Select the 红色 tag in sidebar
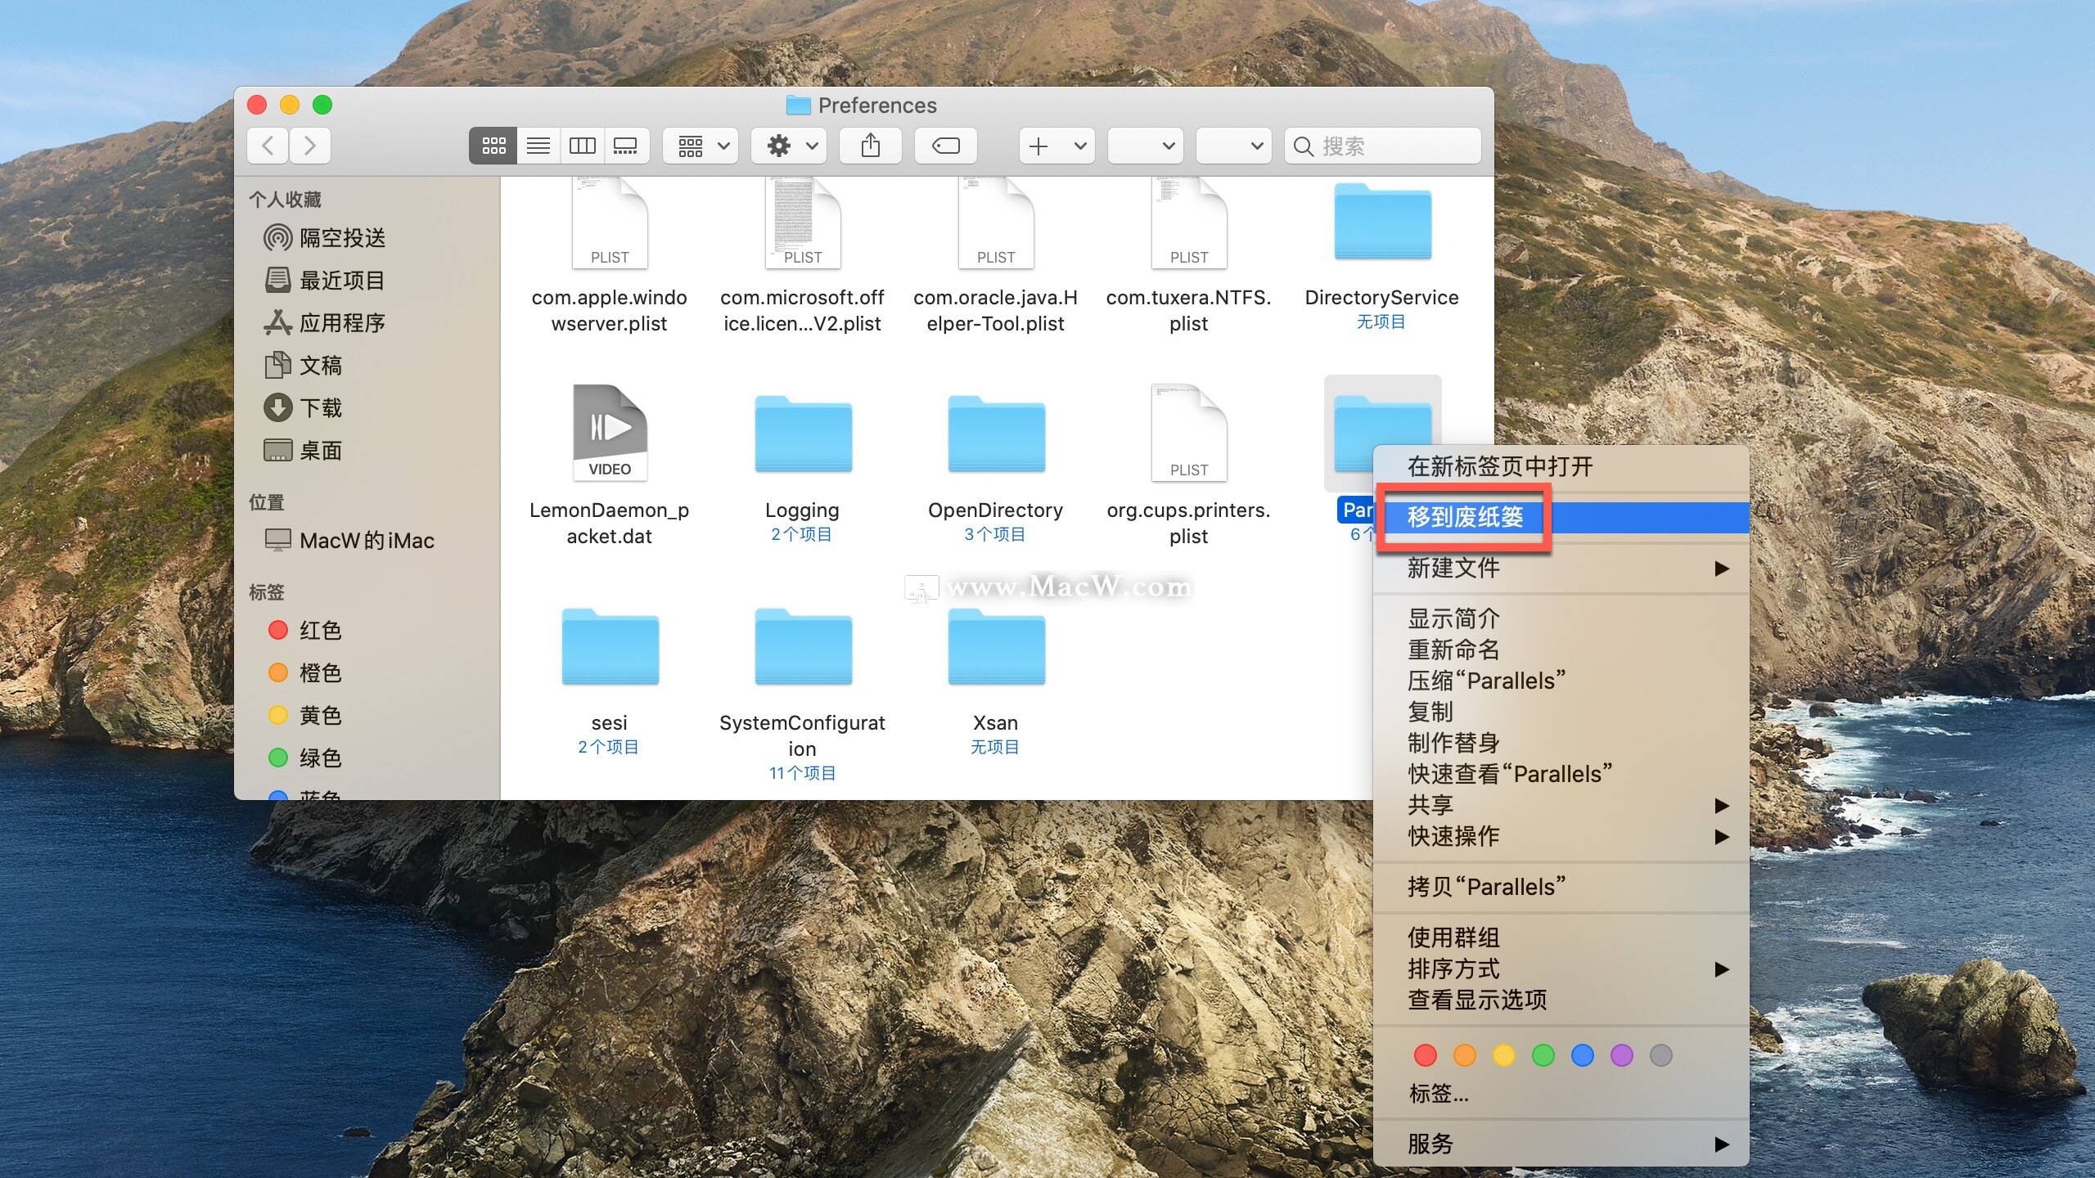The height and width of the screenshot is (1178, 2095). (320, 630)
